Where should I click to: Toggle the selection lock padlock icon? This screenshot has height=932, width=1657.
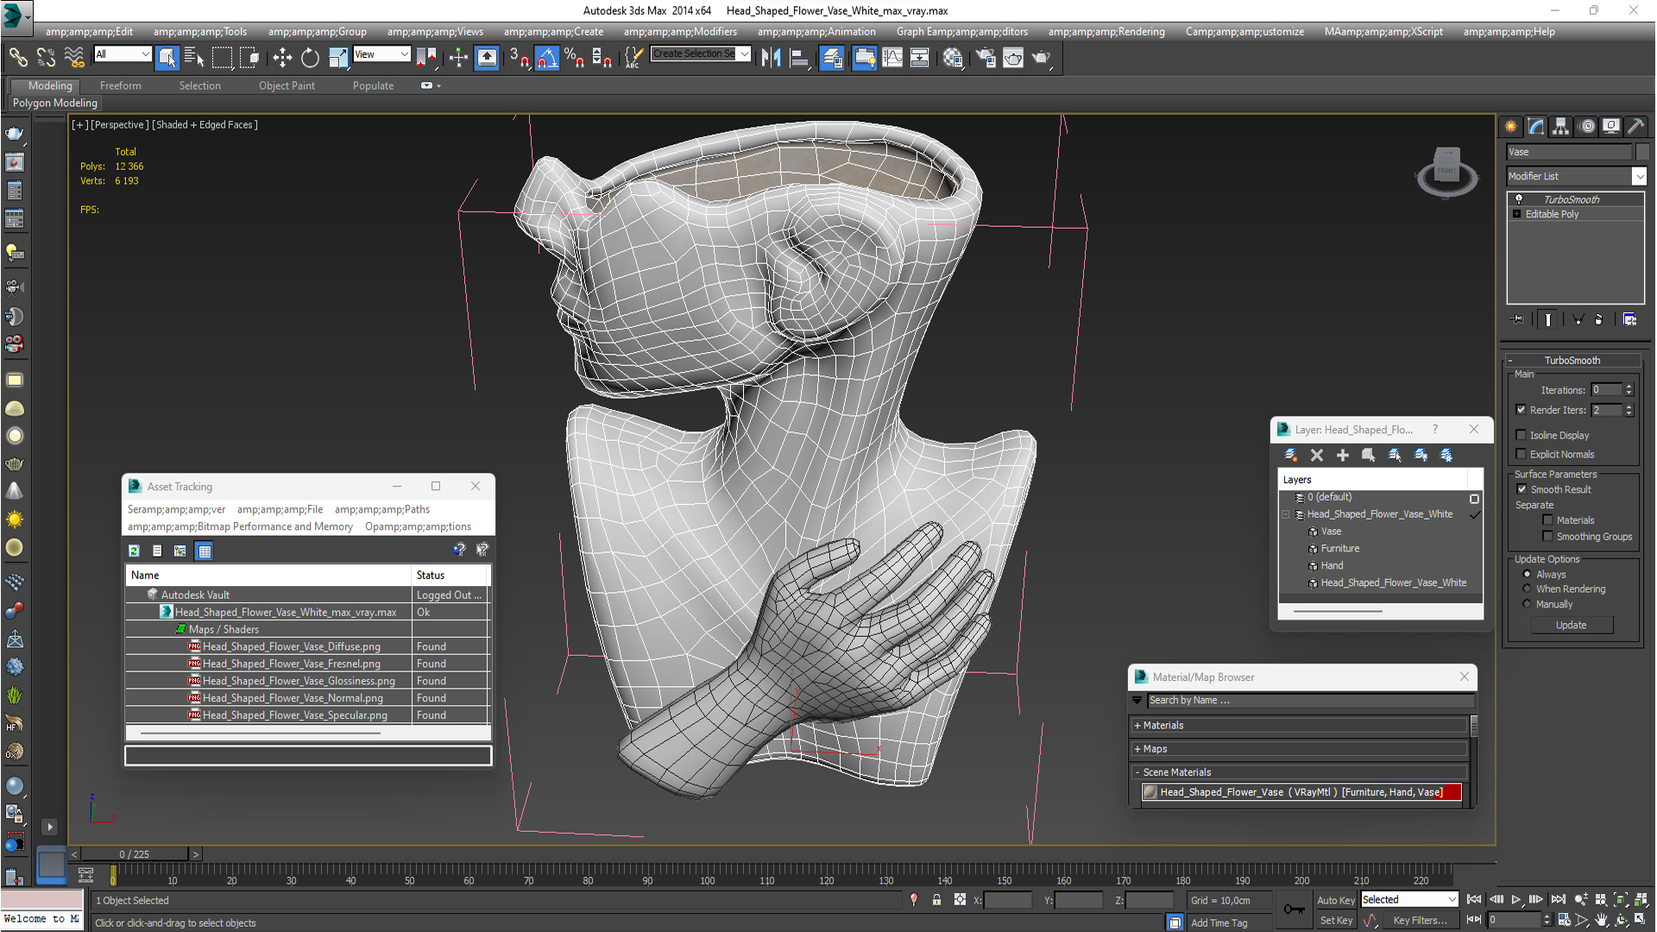936,900
